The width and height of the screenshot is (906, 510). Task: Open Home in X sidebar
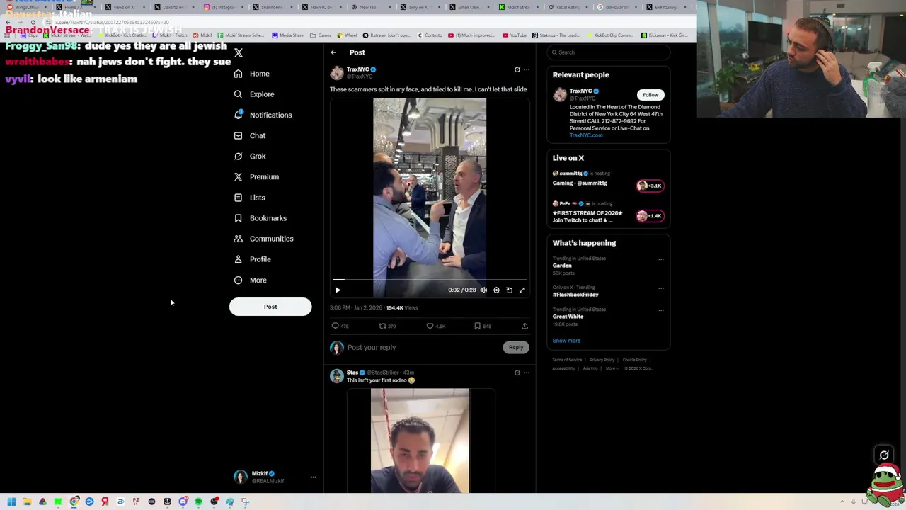point(252,74)
